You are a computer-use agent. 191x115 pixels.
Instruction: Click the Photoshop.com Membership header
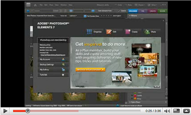(x=53, y=40)
